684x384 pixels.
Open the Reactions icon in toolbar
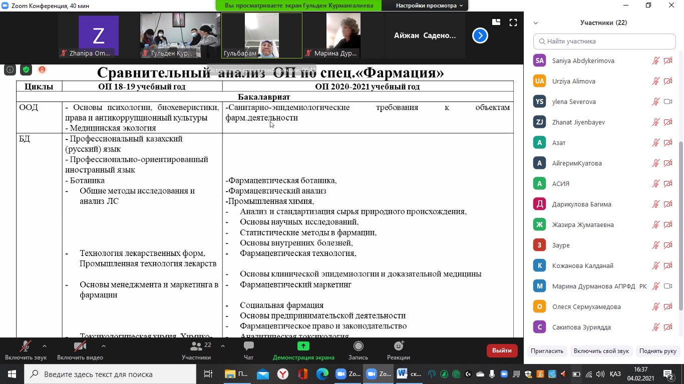point(399,346)
